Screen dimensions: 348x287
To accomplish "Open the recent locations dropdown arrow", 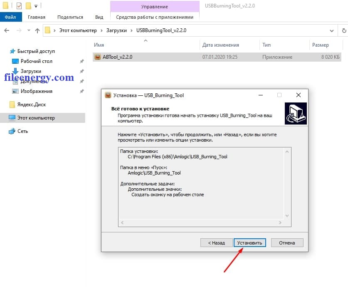I will [29, 30].
